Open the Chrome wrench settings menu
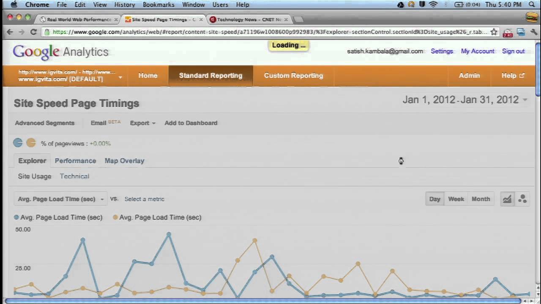 [x=534, y=32]
